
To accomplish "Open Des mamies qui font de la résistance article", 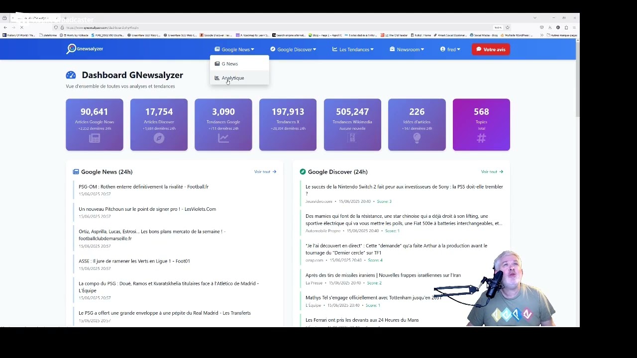I will point(404,220).
